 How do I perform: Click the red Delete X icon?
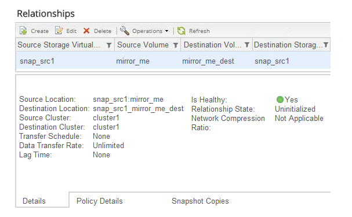click(86, 31)
